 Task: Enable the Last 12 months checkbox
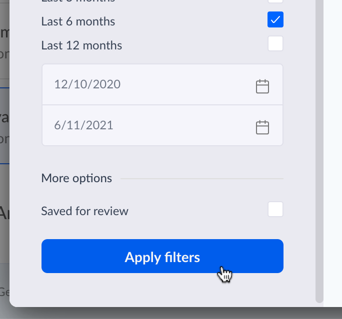275,43
